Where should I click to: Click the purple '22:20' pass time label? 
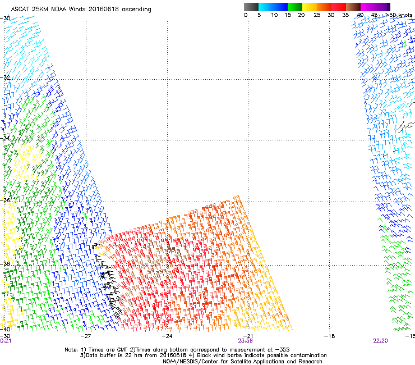pyautogui.click(x=380, y=341)
